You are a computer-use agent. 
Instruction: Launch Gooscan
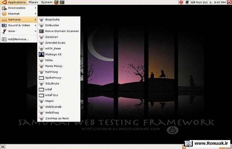coord(59,37)
